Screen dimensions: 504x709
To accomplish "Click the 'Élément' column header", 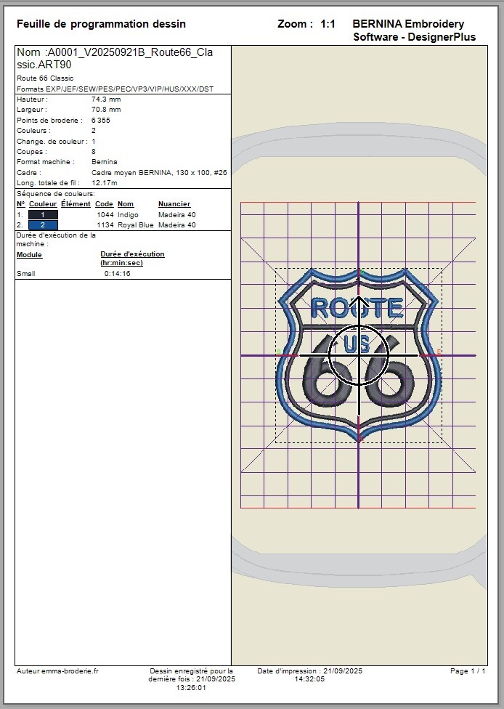I will click(76, 204).
